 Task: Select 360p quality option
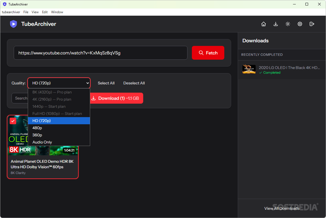tap(59, 135)
